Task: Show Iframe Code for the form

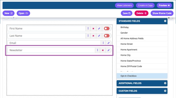Action: tap(162, 13)
